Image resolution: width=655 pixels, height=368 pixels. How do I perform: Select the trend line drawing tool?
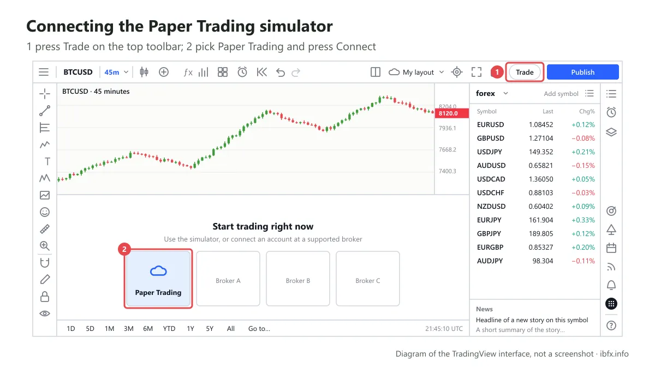point(45,111)
